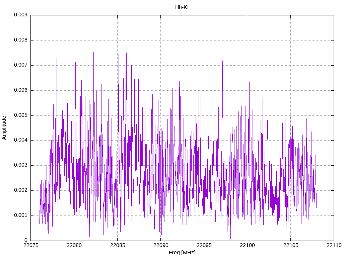Click the Amplitude y-axis label

4,128
